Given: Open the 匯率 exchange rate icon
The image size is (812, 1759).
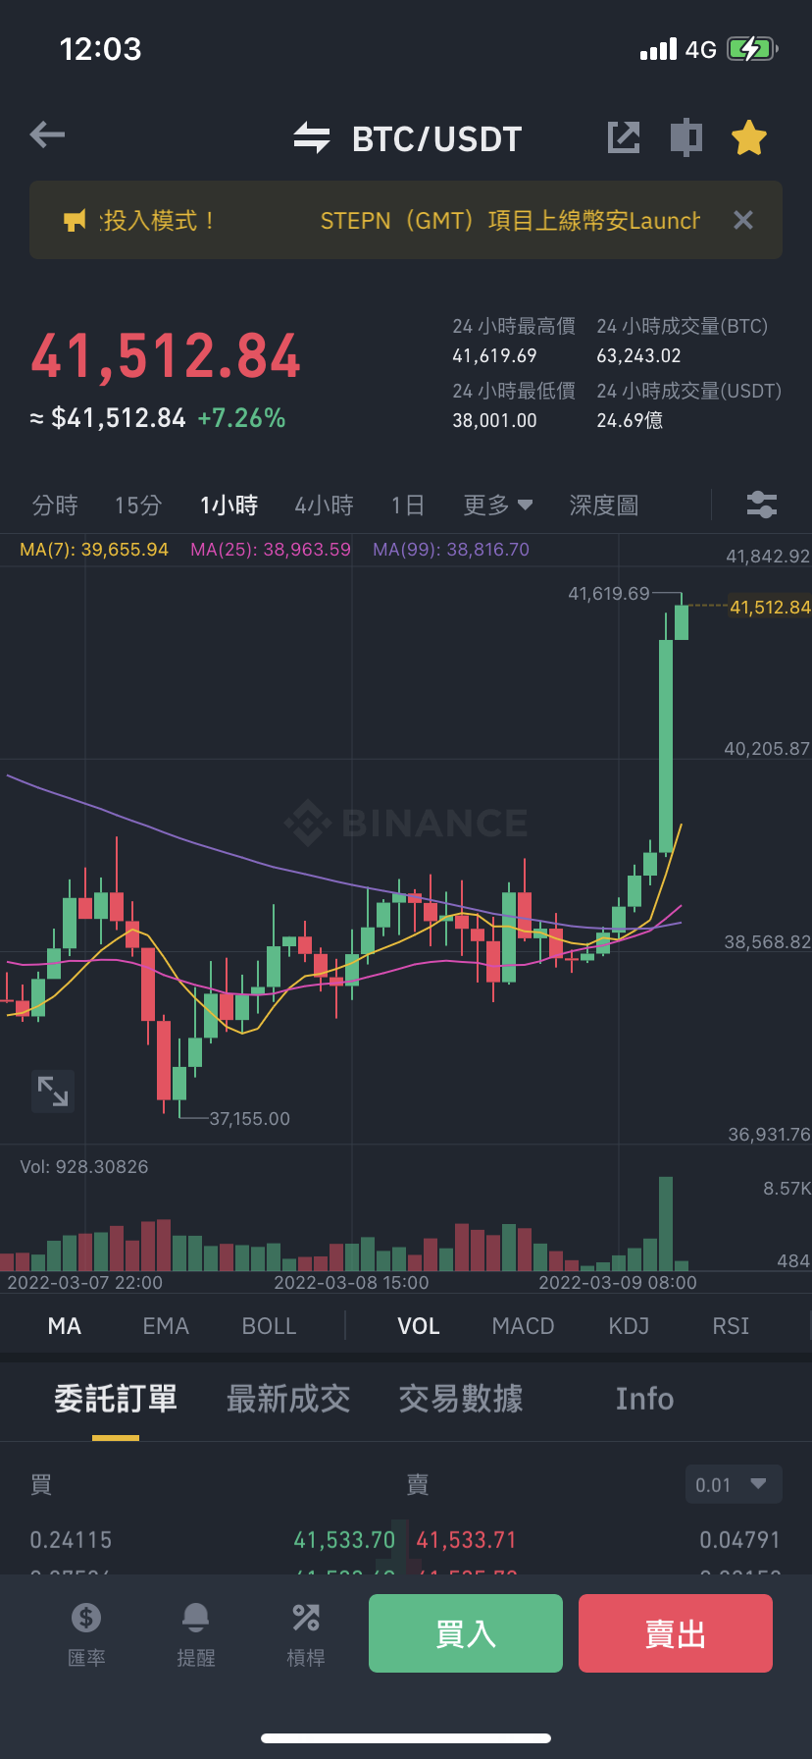Looking at the screenshot, I should [86, 1634].
